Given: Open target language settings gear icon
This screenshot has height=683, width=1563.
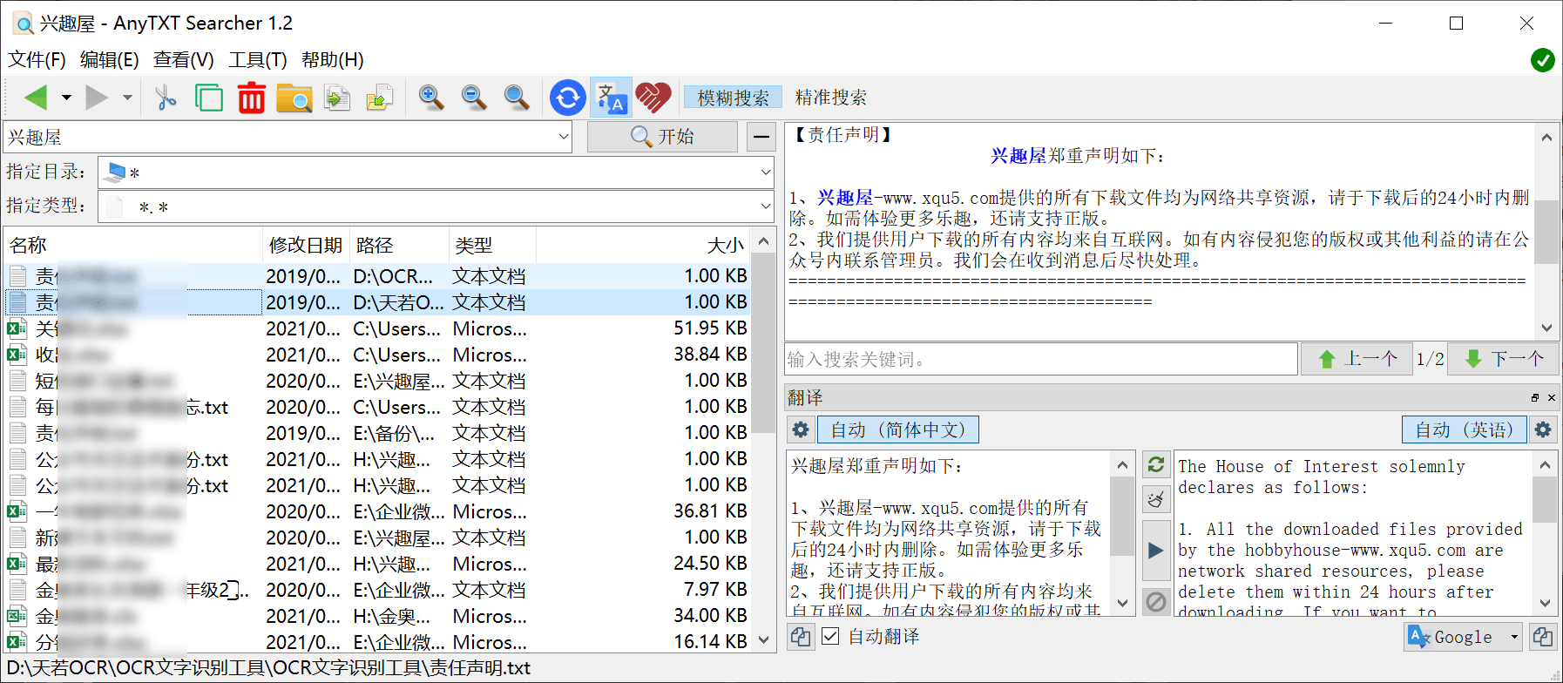Looking at the screenshot, I should pos(1543,429).
